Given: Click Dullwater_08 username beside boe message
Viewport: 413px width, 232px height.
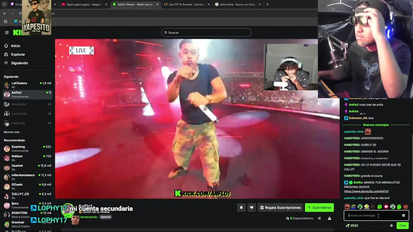Looking at the screenshot, I should pyautogui.click(x=358, y=118).
